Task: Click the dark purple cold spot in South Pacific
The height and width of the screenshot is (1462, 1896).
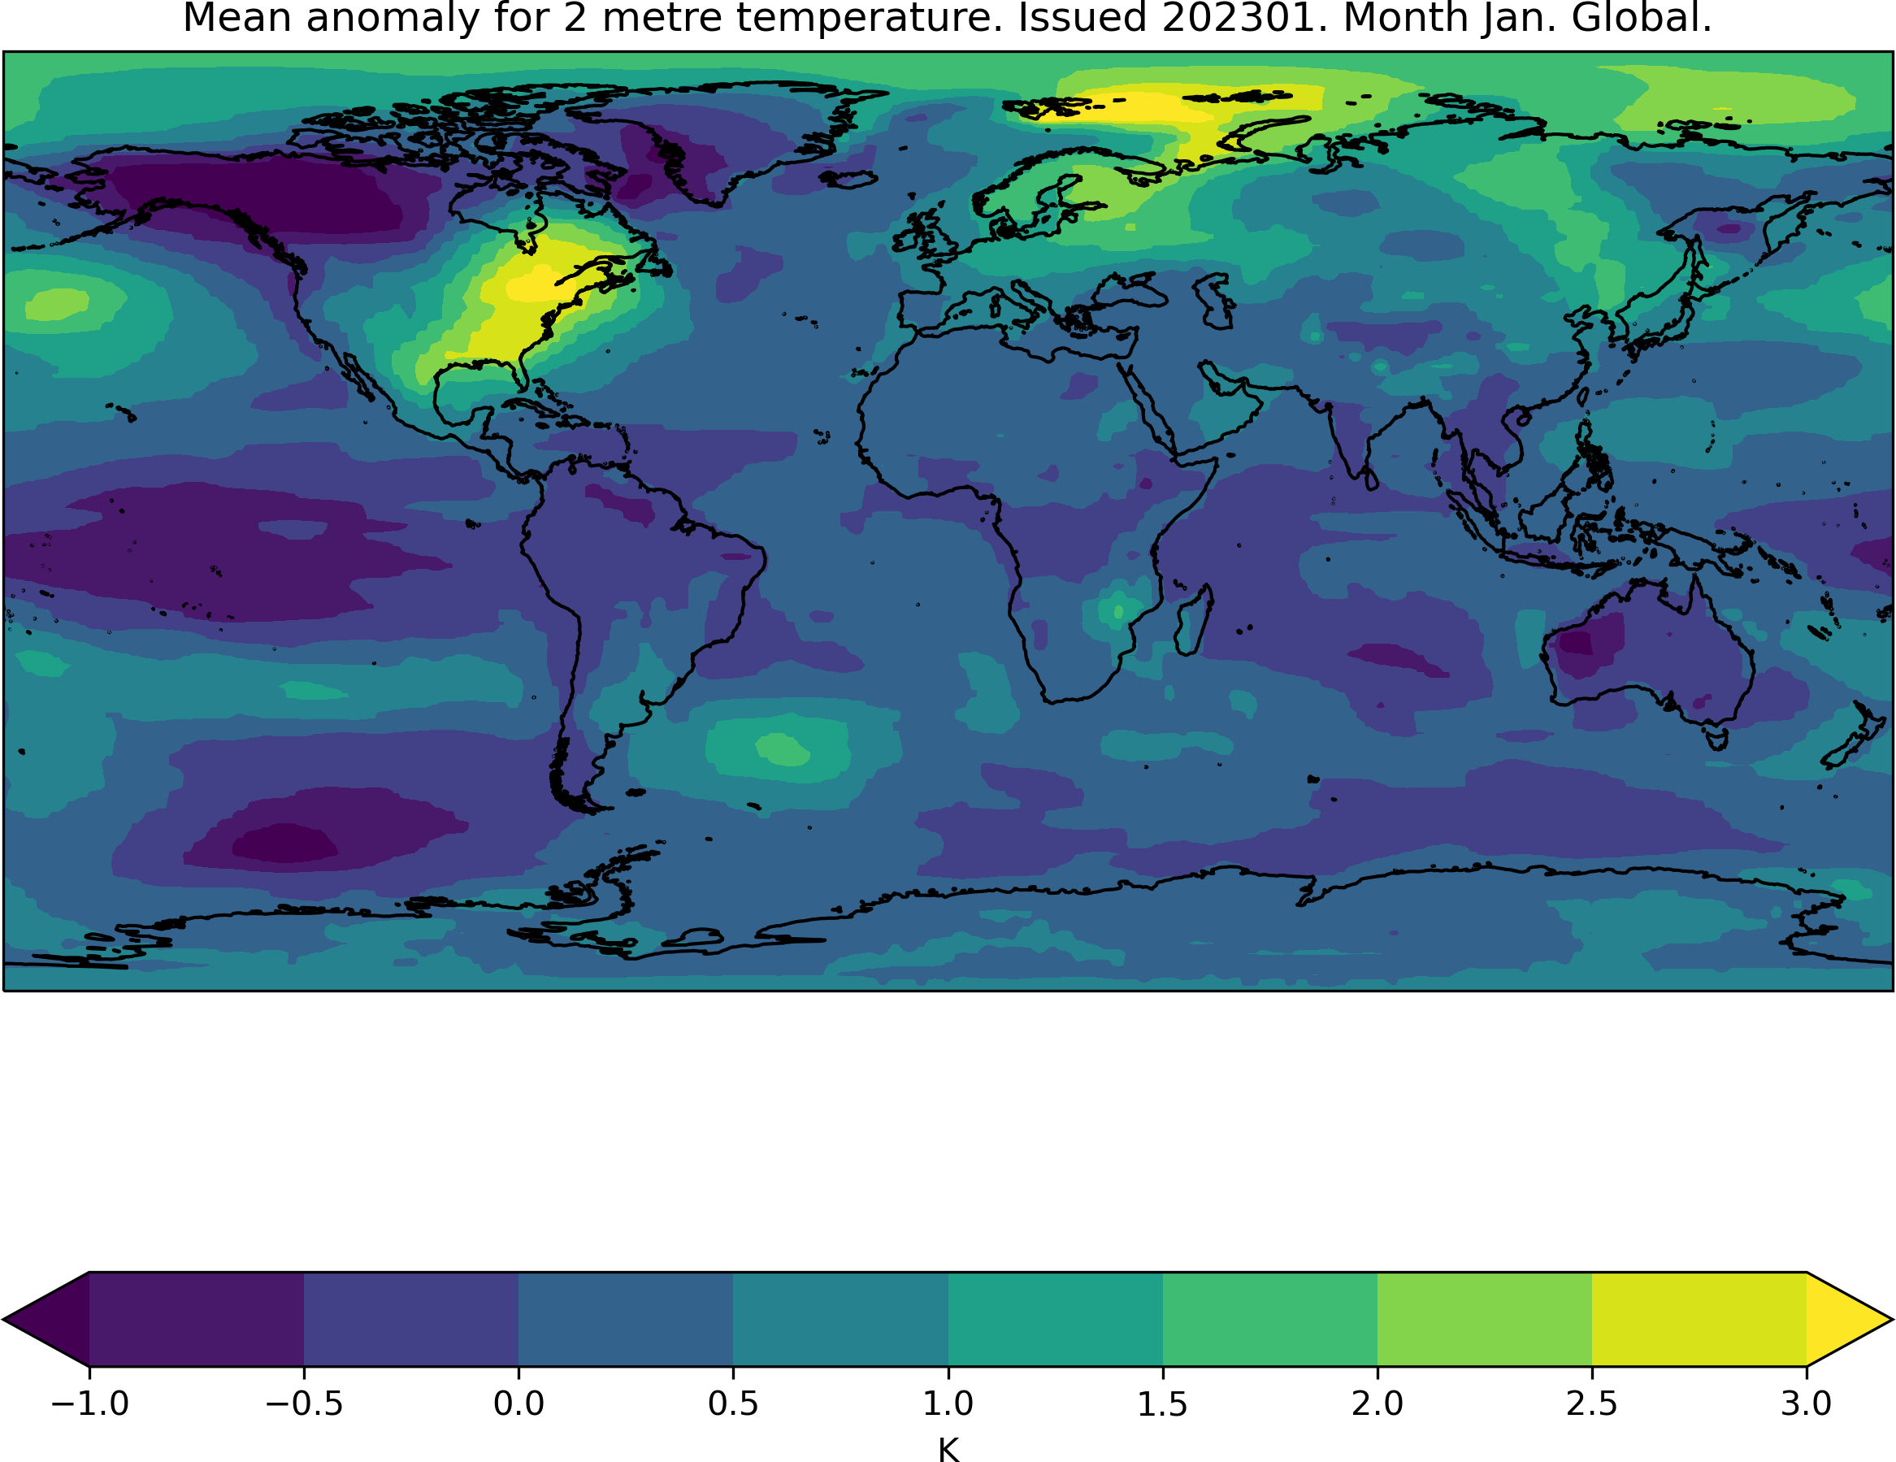Action: (284, 842)
